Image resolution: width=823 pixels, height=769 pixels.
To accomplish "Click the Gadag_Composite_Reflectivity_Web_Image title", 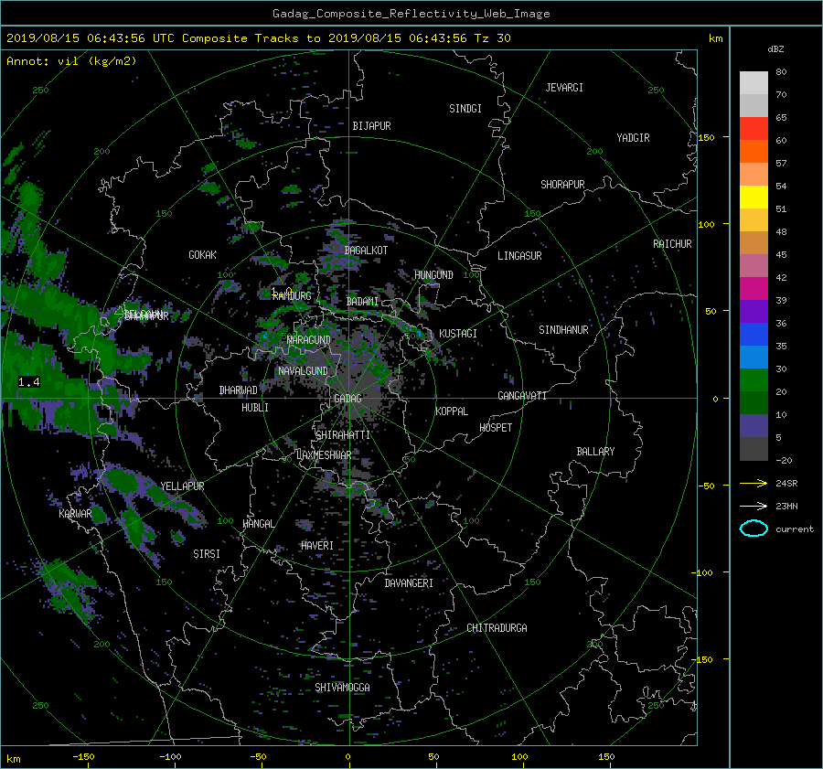I will pos(411,14).
